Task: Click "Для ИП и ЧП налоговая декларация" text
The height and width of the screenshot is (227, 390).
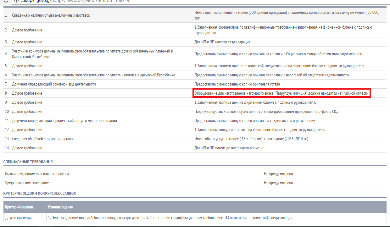Action: click(x=222, y=42)
